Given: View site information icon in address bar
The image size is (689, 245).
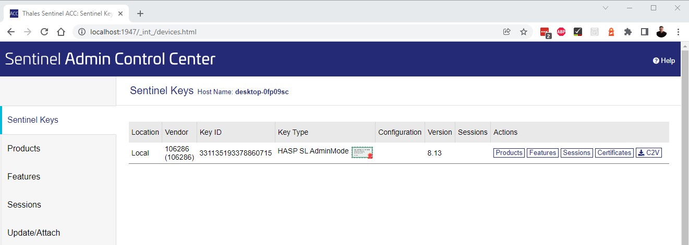Looking at the screenshot, I should tap(81, 32).
